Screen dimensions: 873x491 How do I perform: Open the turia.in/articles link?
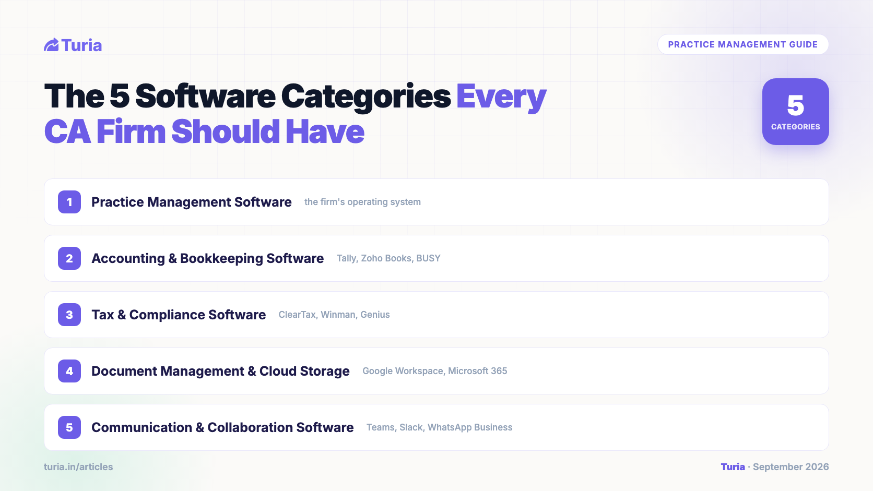[78, 467]
